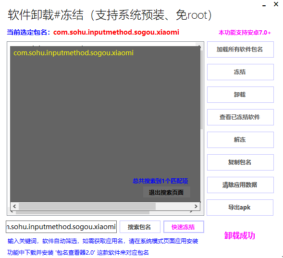Click 快速冻结 quick freeze button
Screen dimensions: 283x258
point(184,227)
